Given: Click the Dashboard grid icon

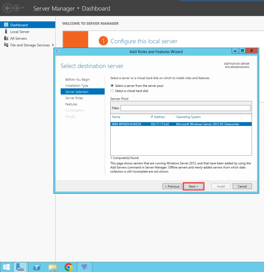Looking at the screenshot, I should coord(6,25).
